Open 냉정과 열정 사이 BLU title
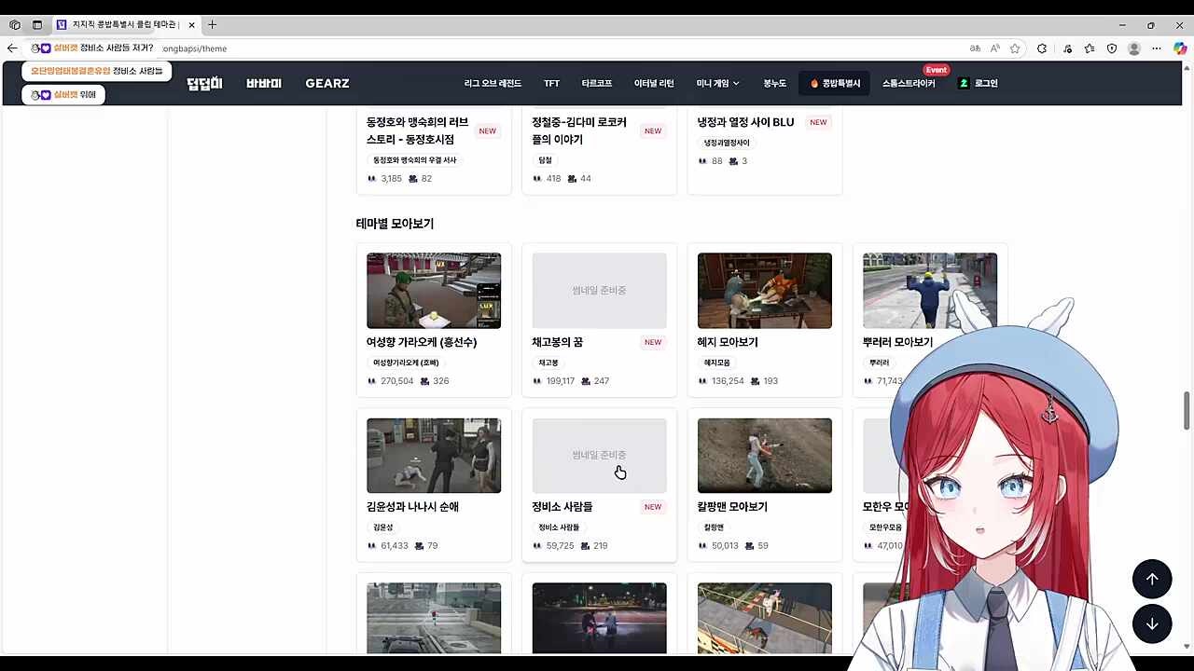The height and width of the screenshot is (671, 1194). click(745, 122)
